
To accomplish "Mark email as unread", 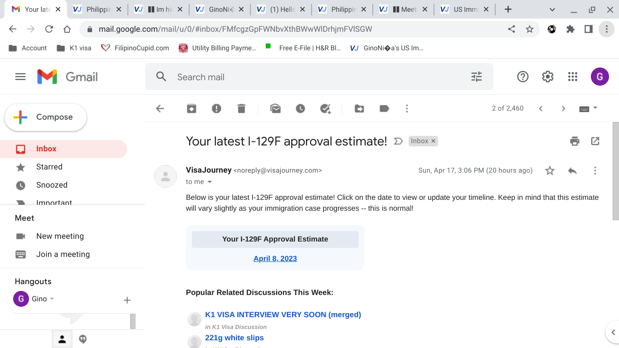I will click(276, 108).
